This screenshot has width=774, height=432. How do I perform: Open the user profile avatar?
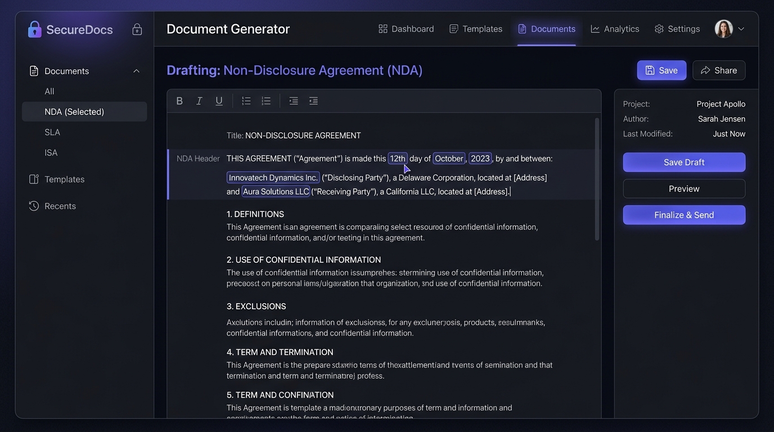(724, 29)
